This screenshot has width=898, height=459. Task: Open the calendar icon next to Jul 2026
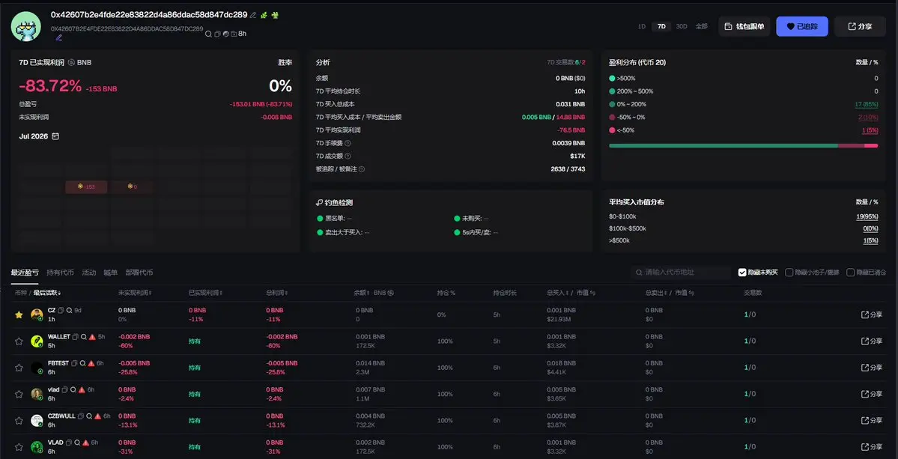coord(55,136)
